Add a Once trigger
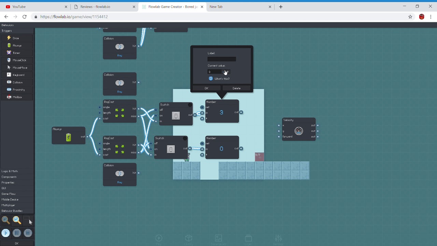The height and width of the screenshot is (246, 437). pyautogui.click(x=17, y=38)
